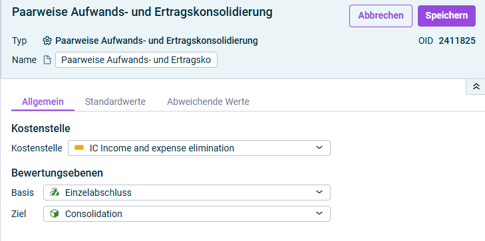Click the gear icon beside Typ

[47, 40]
